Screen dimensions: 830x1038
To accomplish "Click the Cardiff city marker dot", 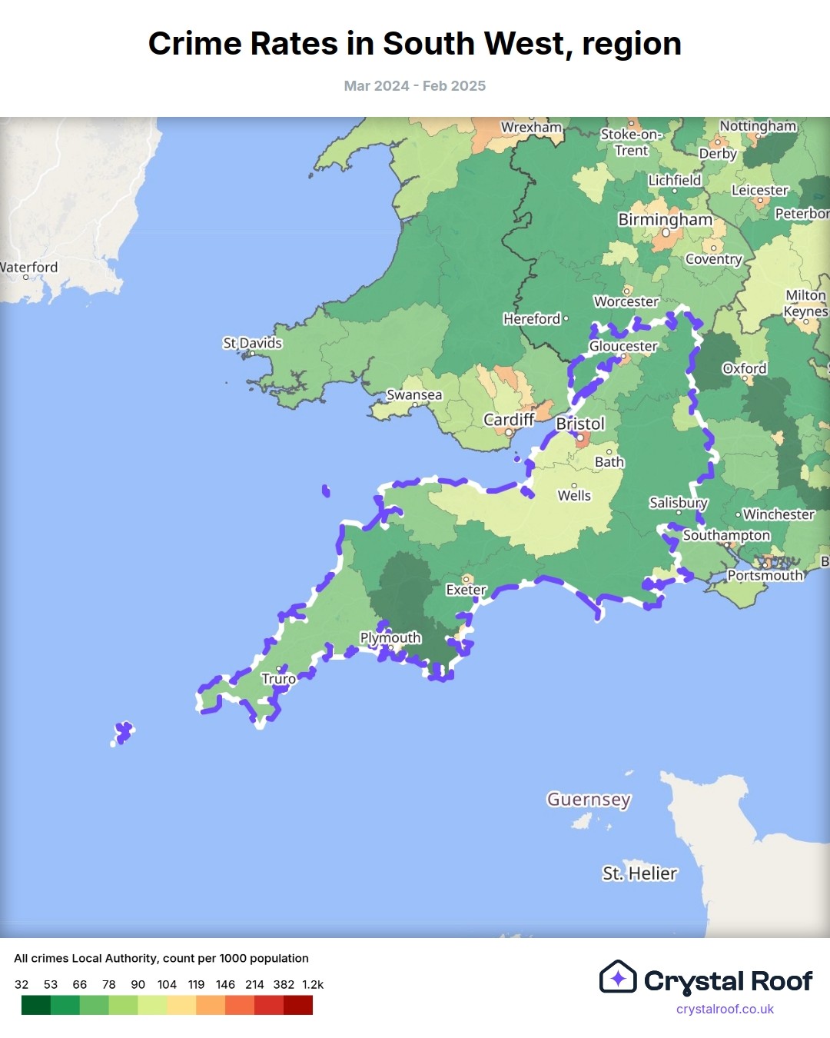I will [x=509, y=433].
